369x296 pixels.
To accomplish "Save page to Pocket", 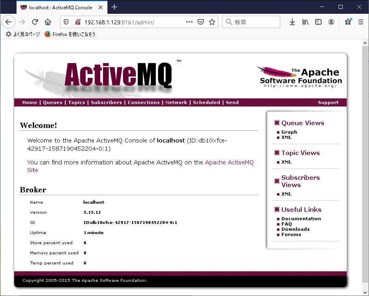I will point(200,22).
